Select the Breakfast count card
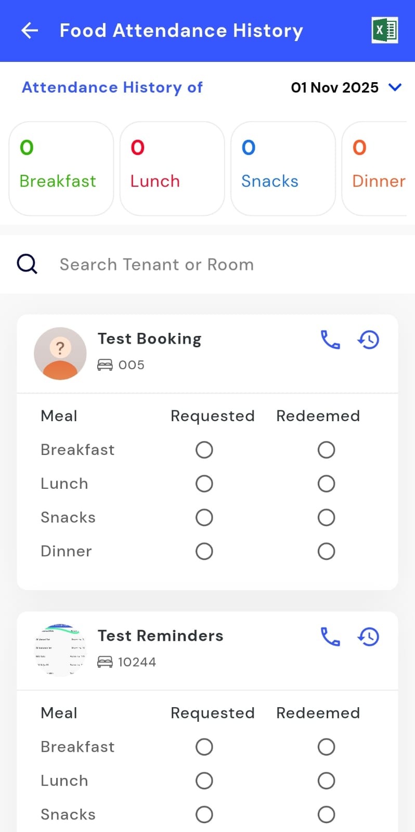 click(x=61, y=168)
